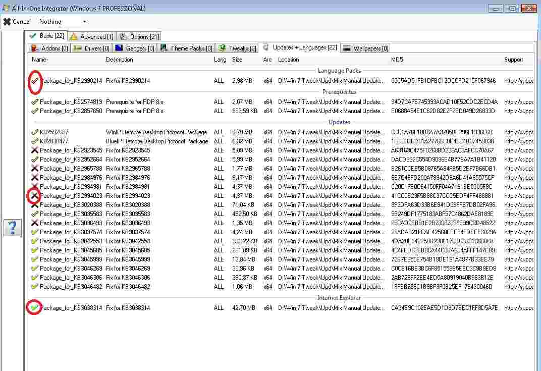Click the checkmark icon beside Package_for_KB3035583

(x=34, y=214)
